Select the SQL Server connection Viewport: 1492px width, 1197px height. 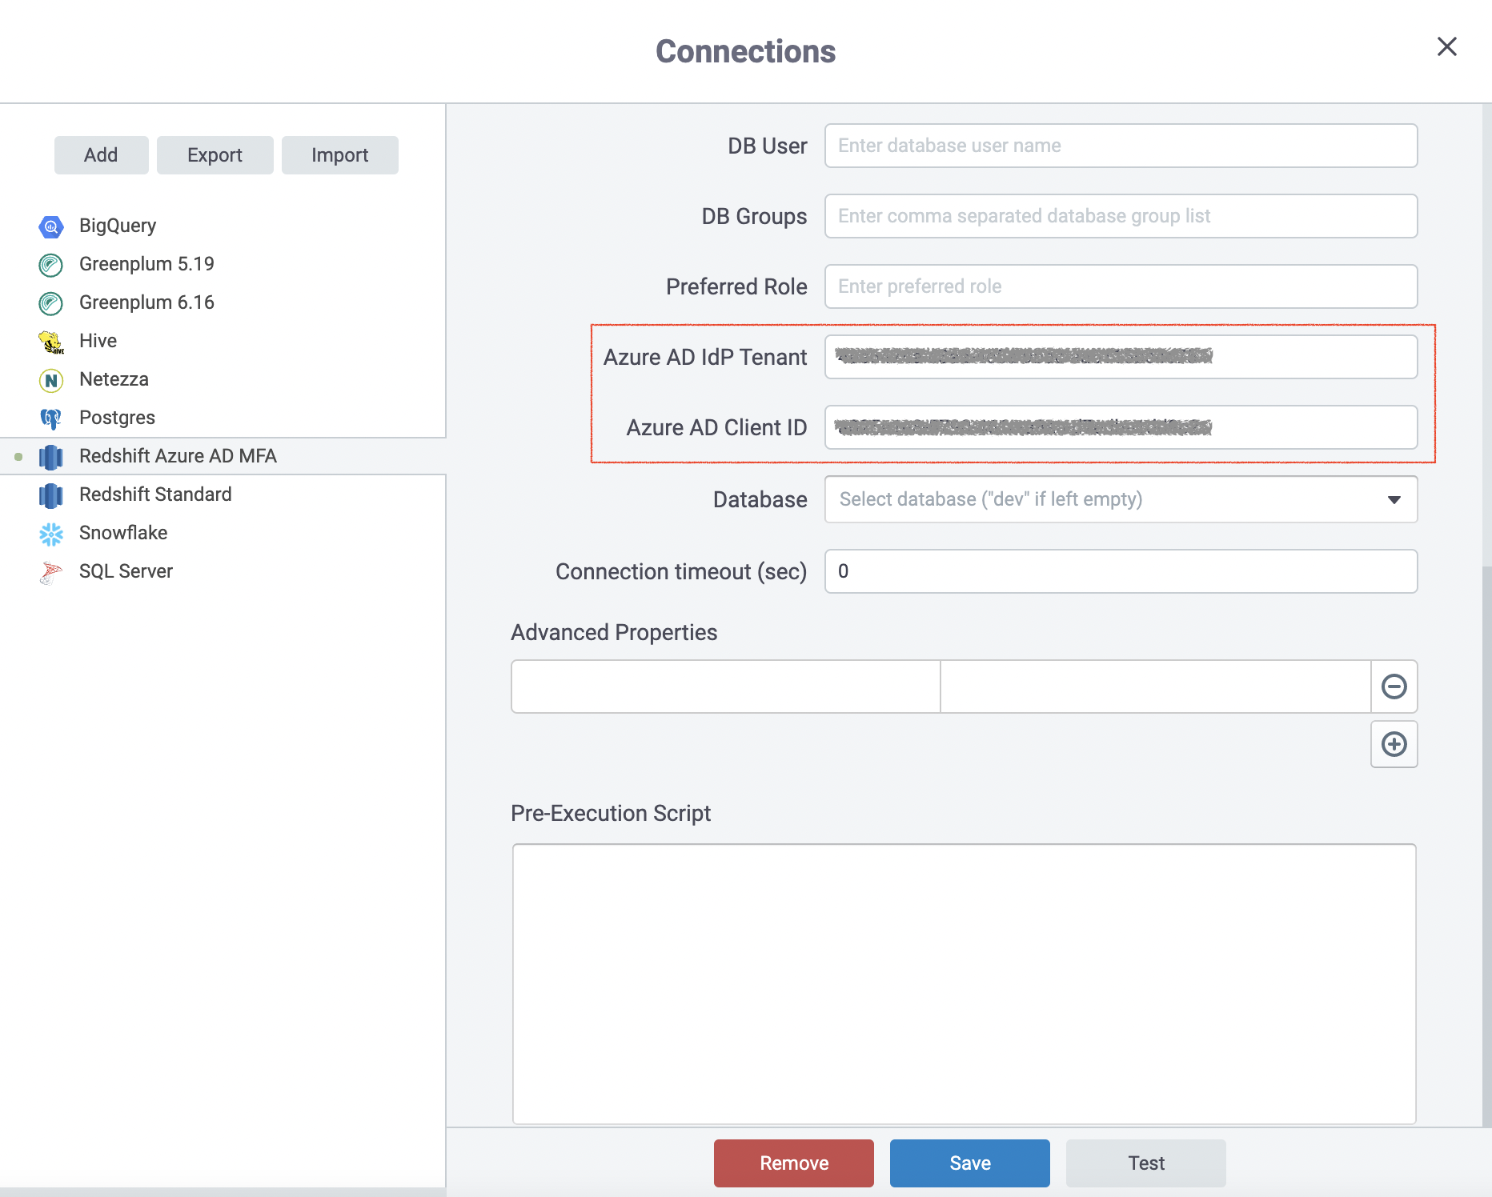pos(126,571)
